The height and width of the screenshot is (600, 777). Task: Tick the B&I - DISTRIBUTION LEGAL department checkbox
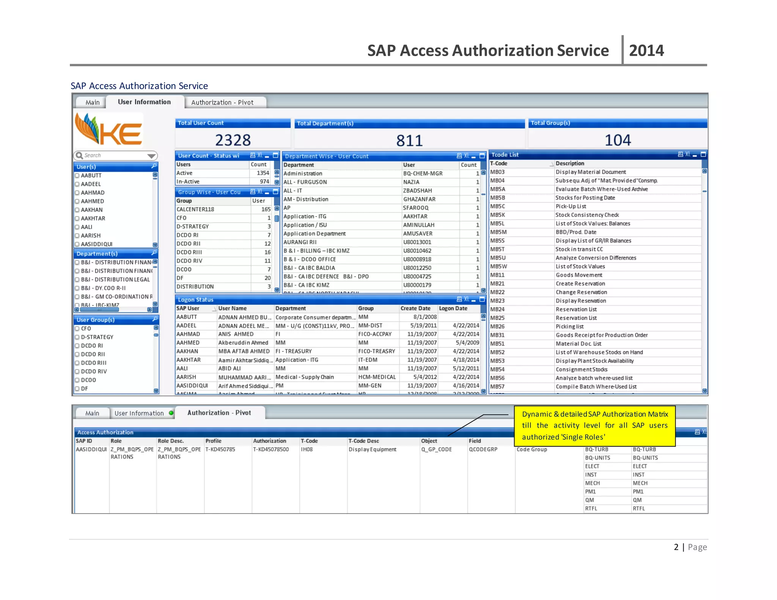77,280
